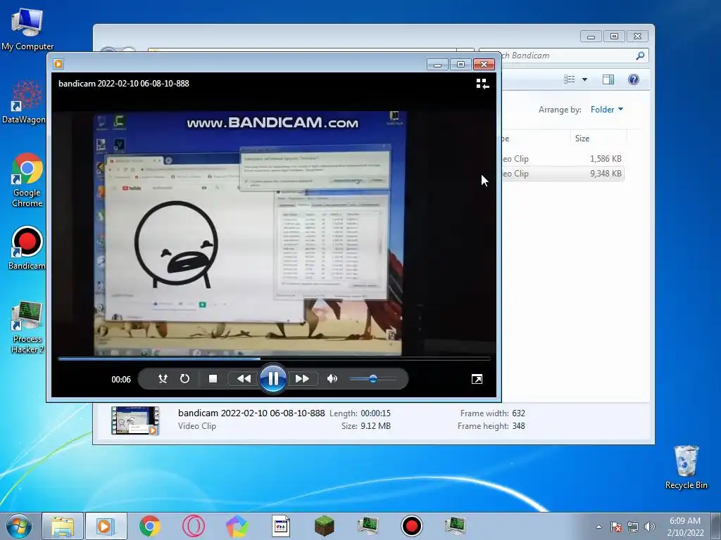The width and height of the screenshot is (721, 540).
Task: Click the video seek bar
Action: [274, 359]
